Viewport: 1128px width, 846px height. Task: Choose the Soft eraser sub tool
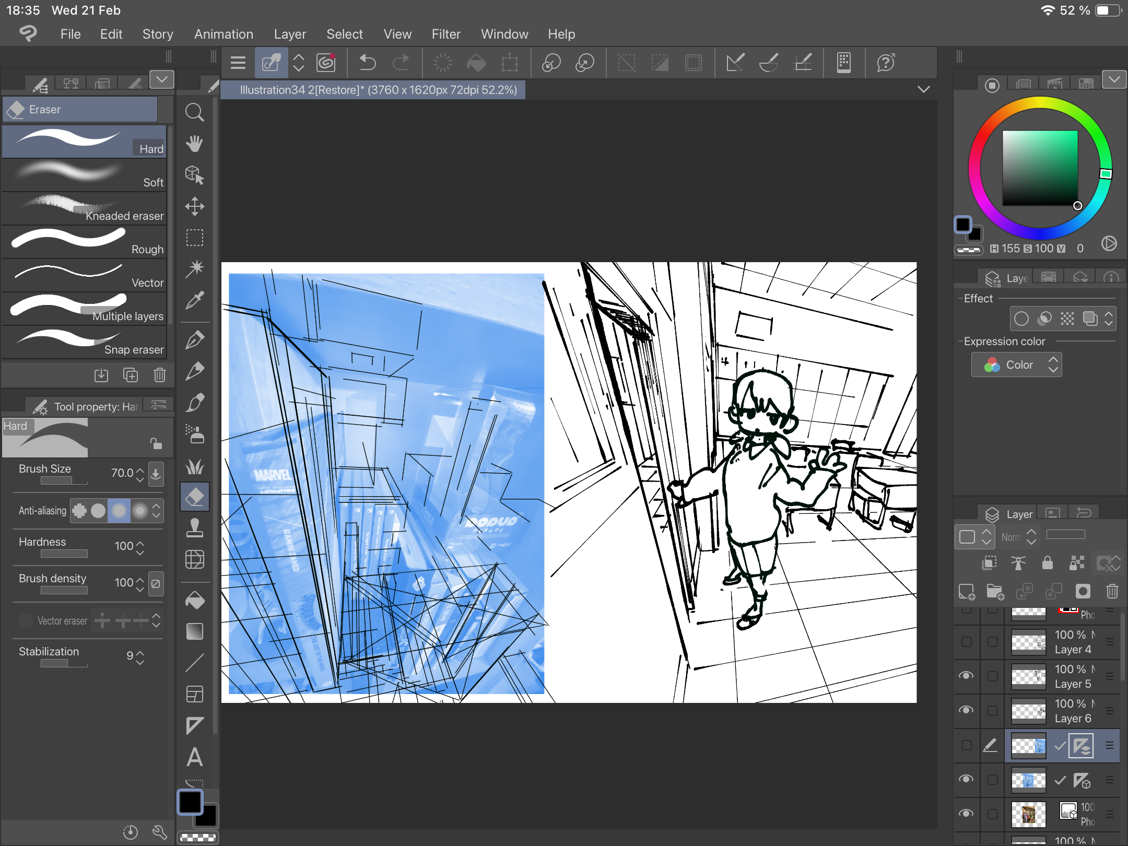click(85, 175)
